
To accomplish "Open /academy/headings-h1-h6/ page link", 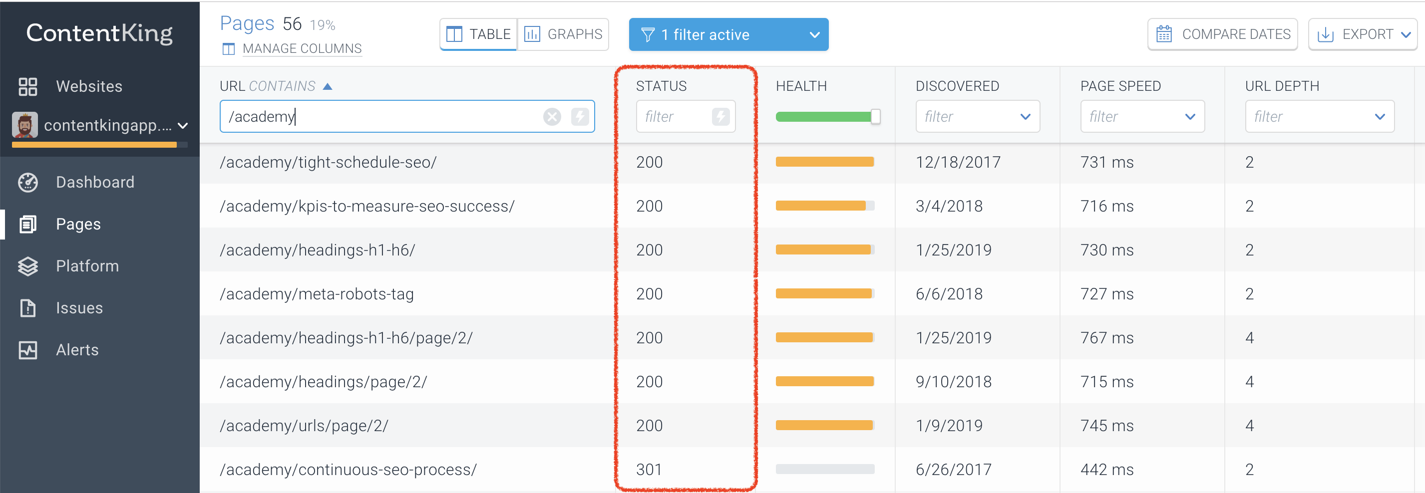I will 317,250.
